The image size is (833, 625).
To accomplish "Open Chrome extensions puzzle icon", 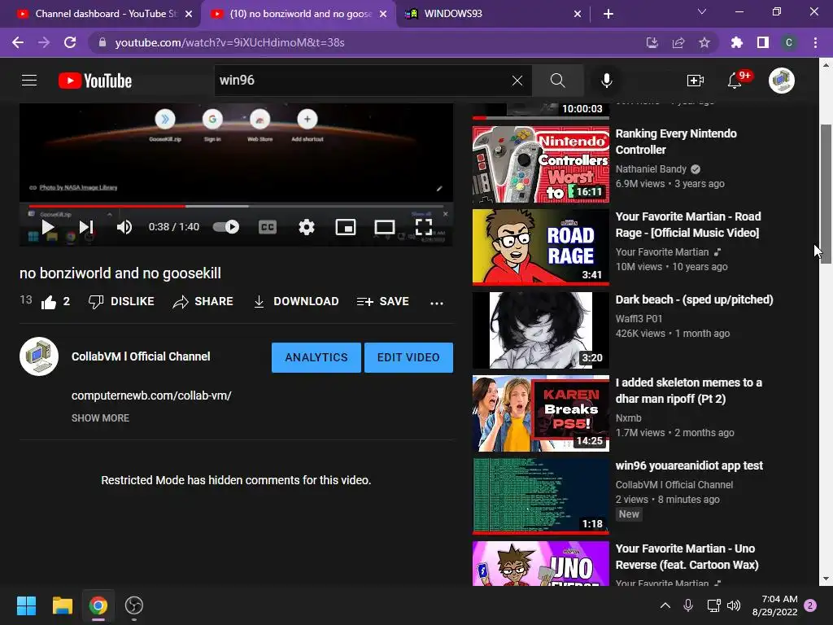I will pos(737,42).
